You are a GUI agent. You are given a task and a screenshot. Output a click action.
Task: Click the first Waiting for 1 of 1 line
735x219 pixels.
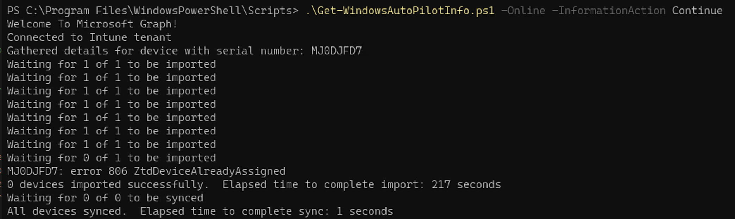coord(111,64)
